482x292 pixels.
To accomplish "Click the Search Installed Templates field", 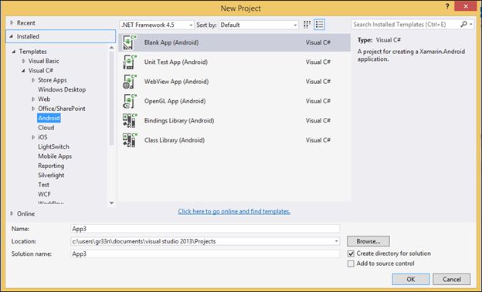I will [406, 24].
